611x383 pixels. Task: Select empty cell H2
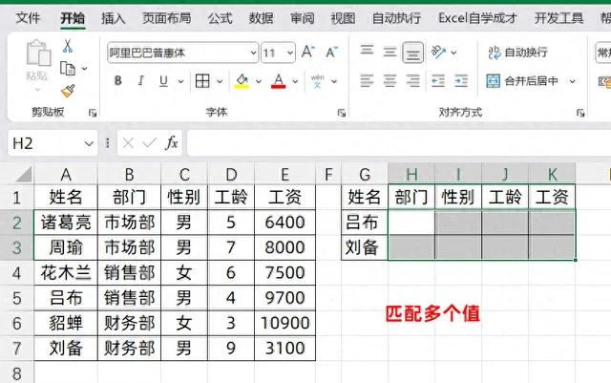point(411,223)
